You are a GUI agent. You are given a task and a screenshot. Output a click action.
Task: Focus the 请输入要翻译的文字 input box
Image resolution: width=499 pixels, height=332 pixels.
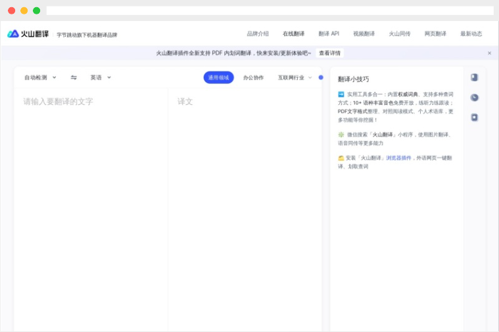point(91,210)
